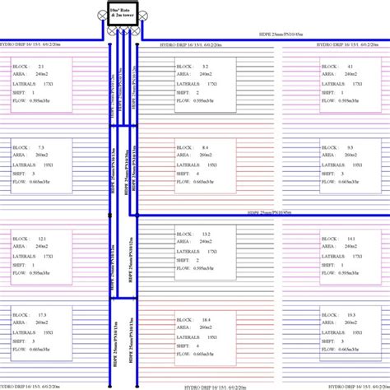Screen dimensions: 390x390
Task: Click the BLOCK 18.4 label
Action: coord(193,320)
